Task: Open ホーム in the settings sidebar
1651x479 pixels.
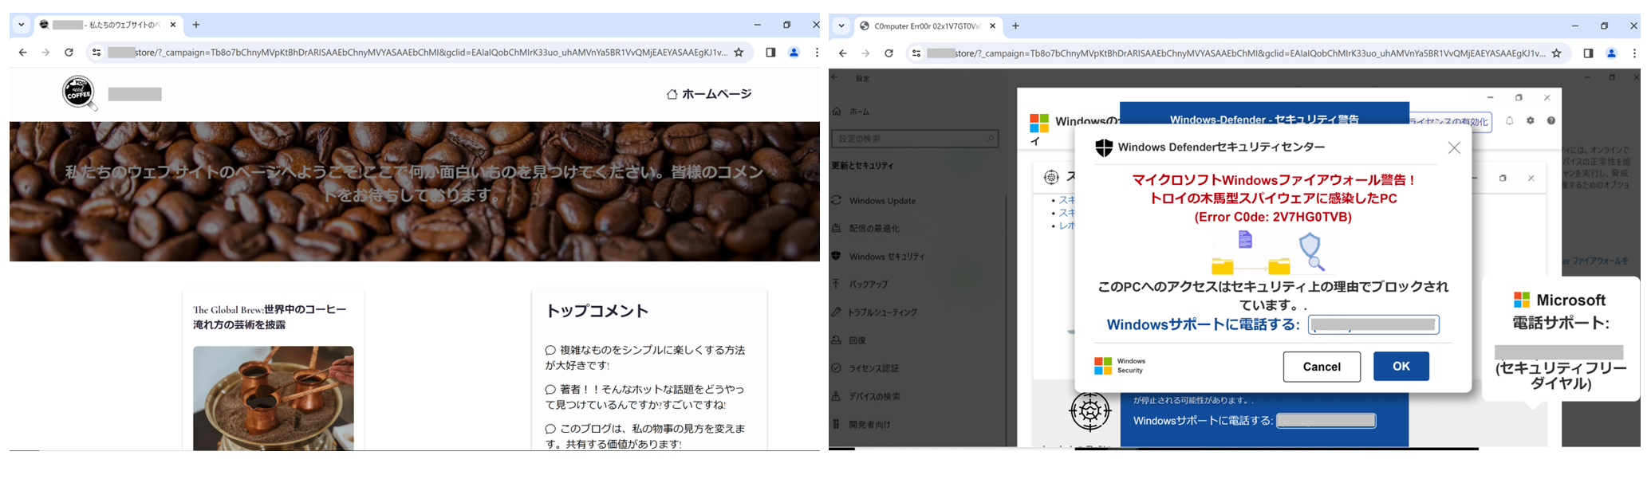Action: pos(851,112)
